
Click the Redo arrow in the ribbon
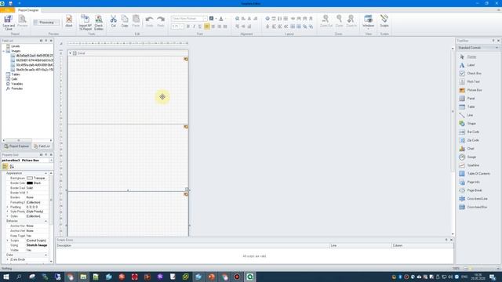pos(161,21)
